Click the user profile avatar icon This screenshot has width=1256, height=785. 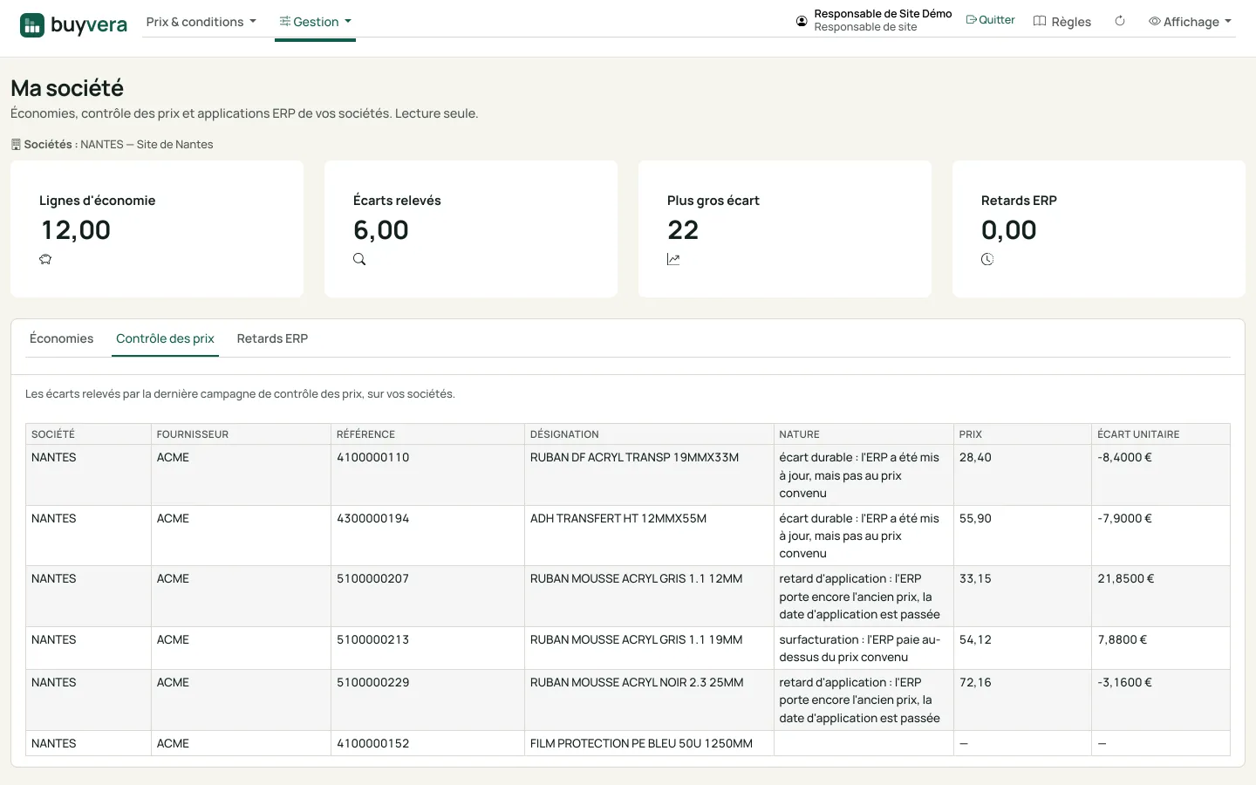802,21
